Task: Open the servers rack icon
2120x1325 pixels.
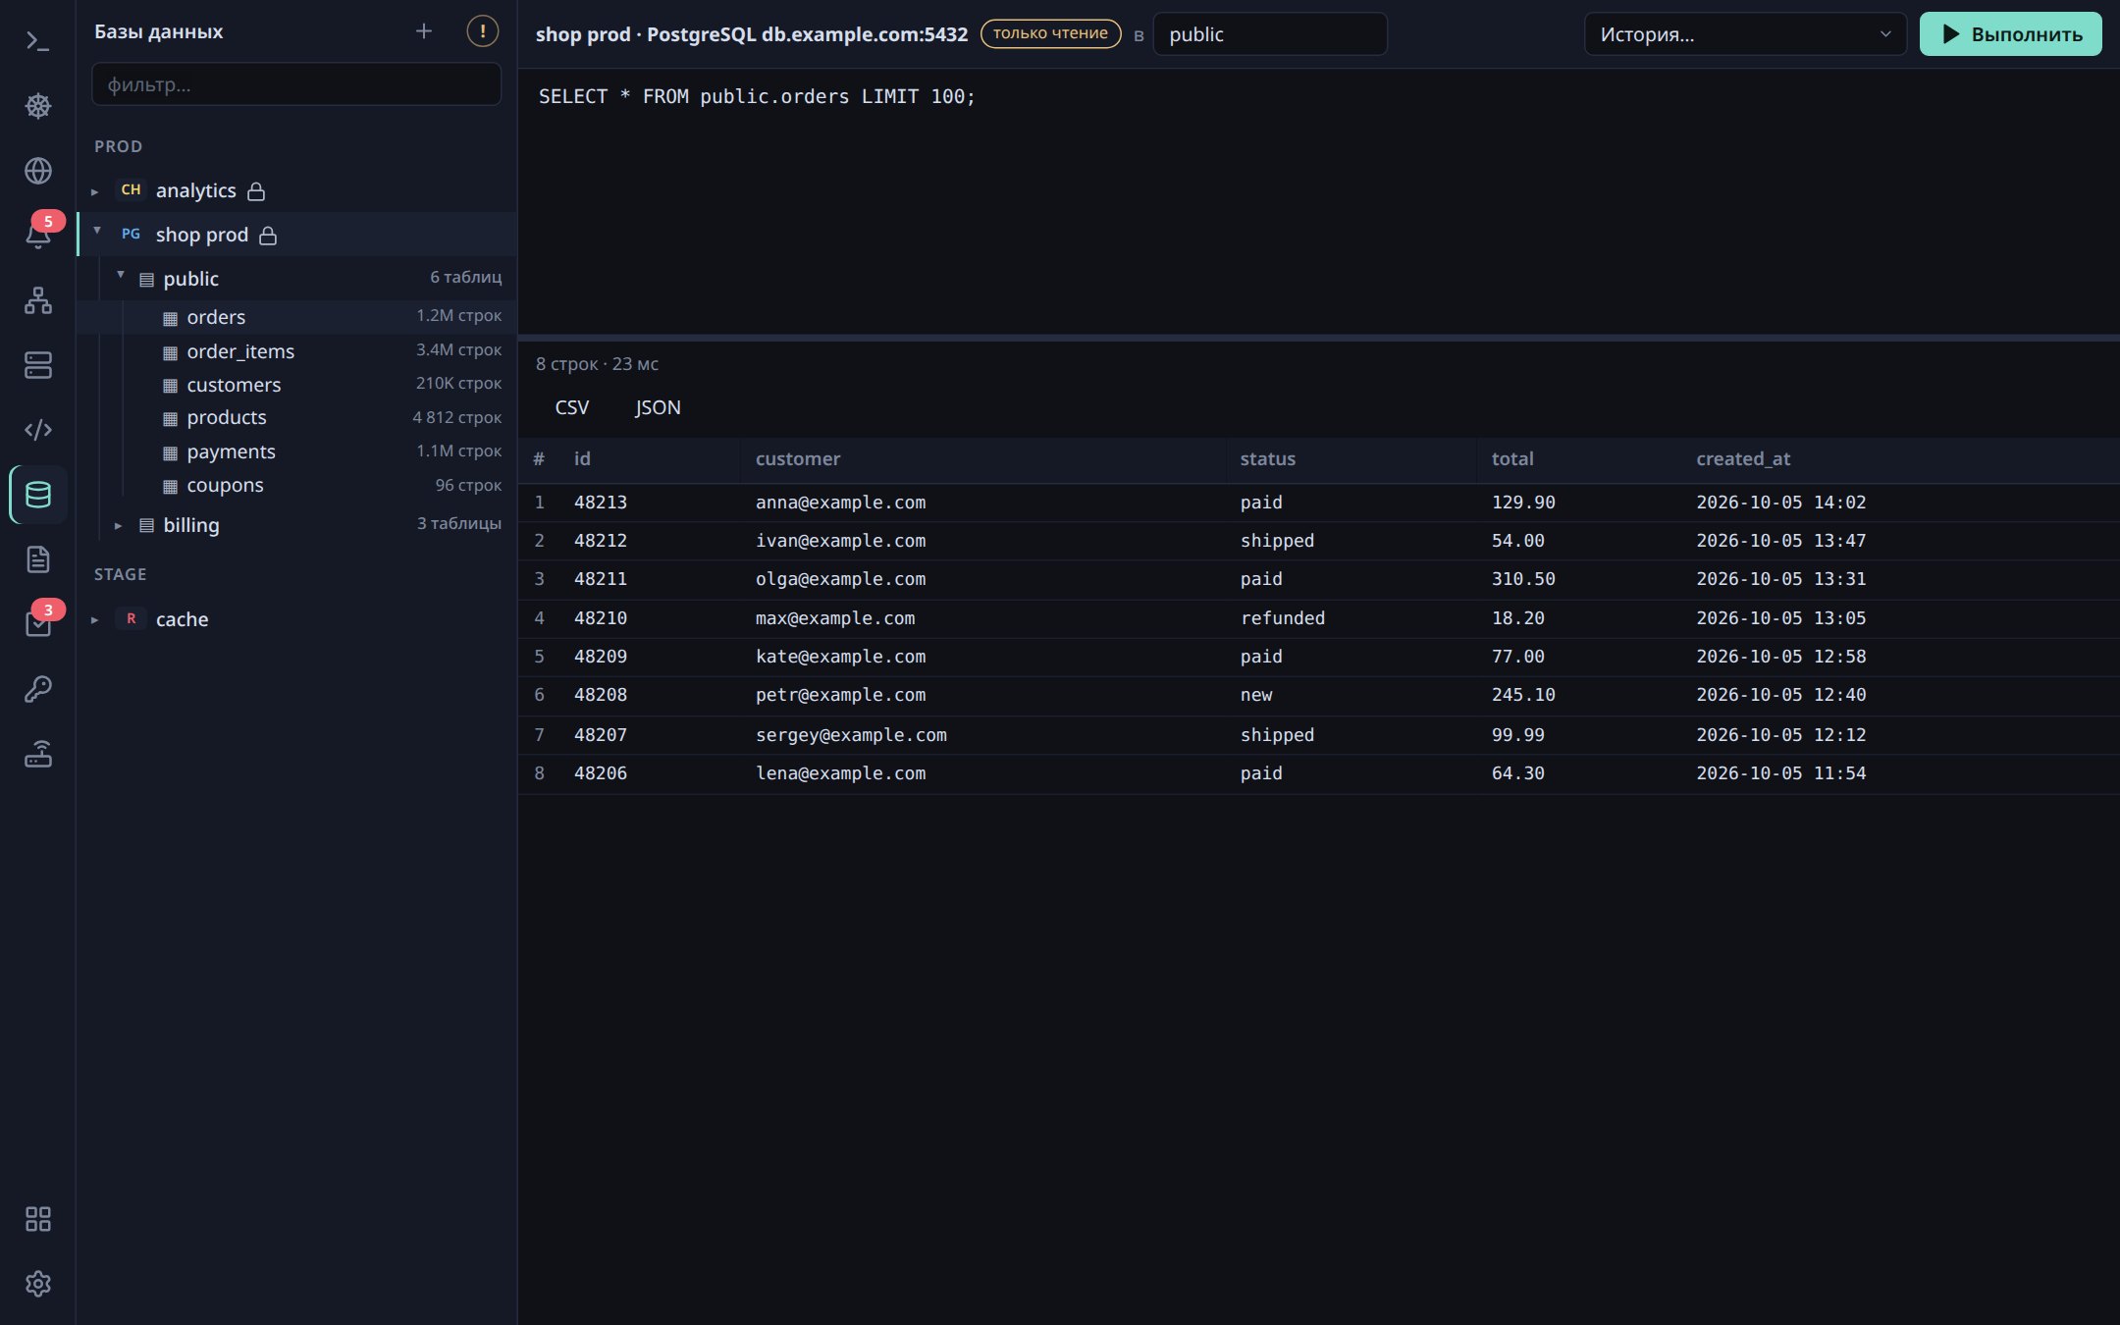Action: [x=37, y=365]
